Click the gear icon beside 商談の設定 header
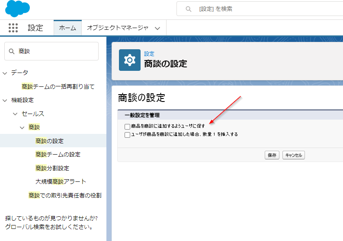The width and height of the screenshot is (343, 241). click(130, 60)
